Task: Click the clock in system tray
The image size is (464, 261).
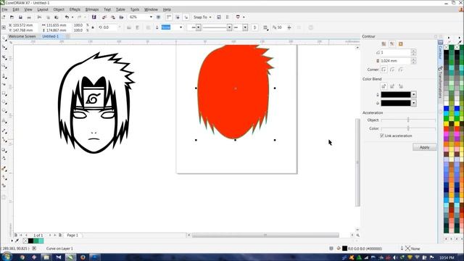Action: click(x=447, y=257)
